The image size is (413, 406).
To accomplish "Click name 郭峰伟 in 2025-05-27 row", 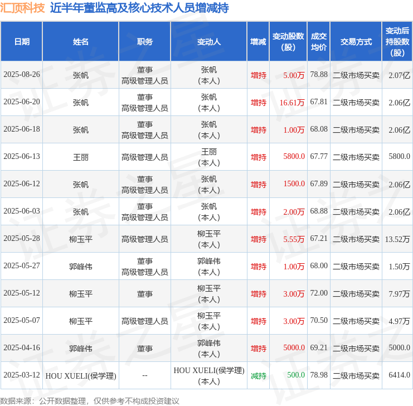I will coord(81,267).
